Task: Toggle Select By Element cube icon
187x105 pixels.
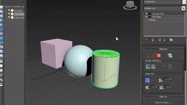Action: (x=170, y=56)
